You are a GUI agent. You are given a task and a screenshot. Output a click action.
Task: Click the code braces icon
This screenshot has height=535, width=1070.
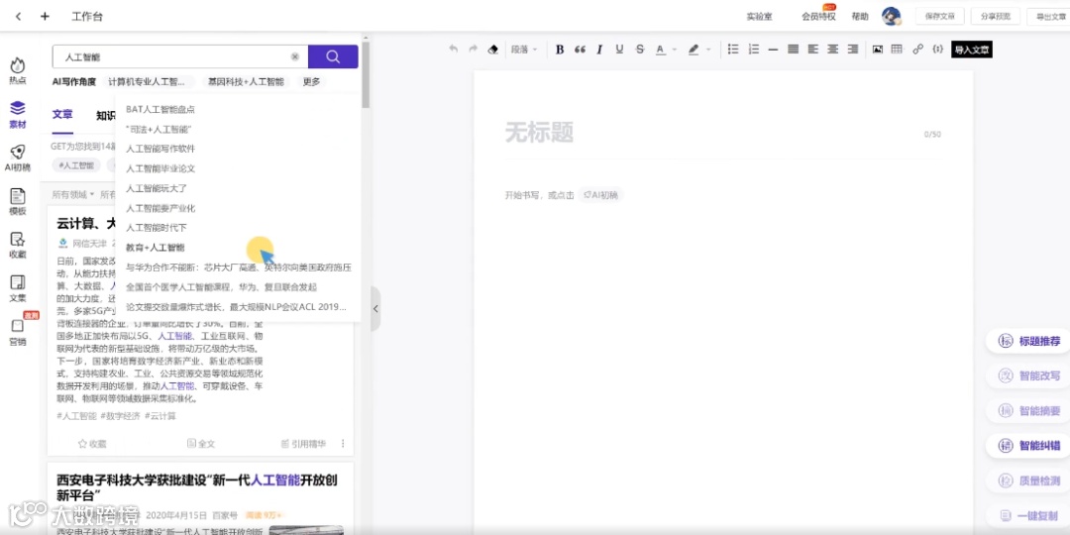[x=937, y=50]
